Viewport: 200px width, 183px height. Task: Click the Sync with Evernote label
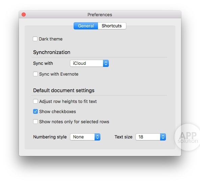coord(59,74)
